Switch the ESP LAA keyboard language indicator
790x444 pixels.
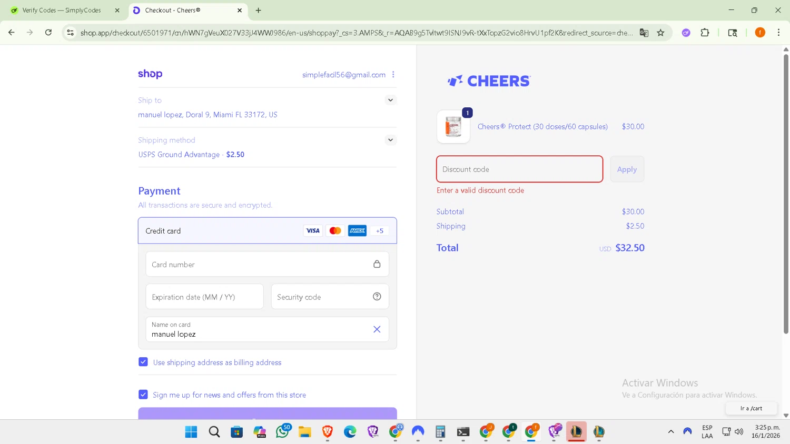click(707, 432)
